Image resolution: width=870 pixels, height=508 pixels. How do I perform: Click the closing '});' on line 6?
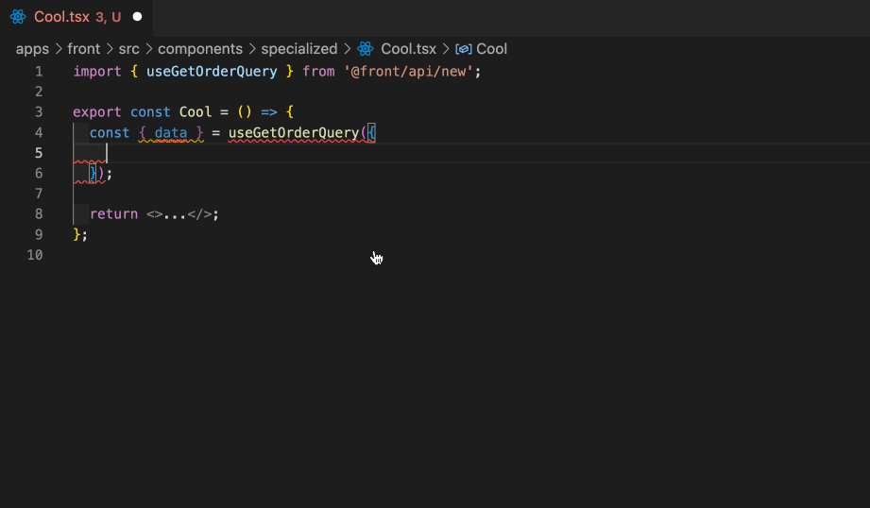point(101,174)
